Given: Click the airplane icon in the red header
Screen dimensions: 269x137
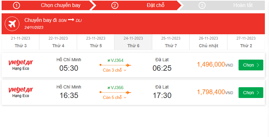Looking at the screenshot, I should click(x=12, y=24).
